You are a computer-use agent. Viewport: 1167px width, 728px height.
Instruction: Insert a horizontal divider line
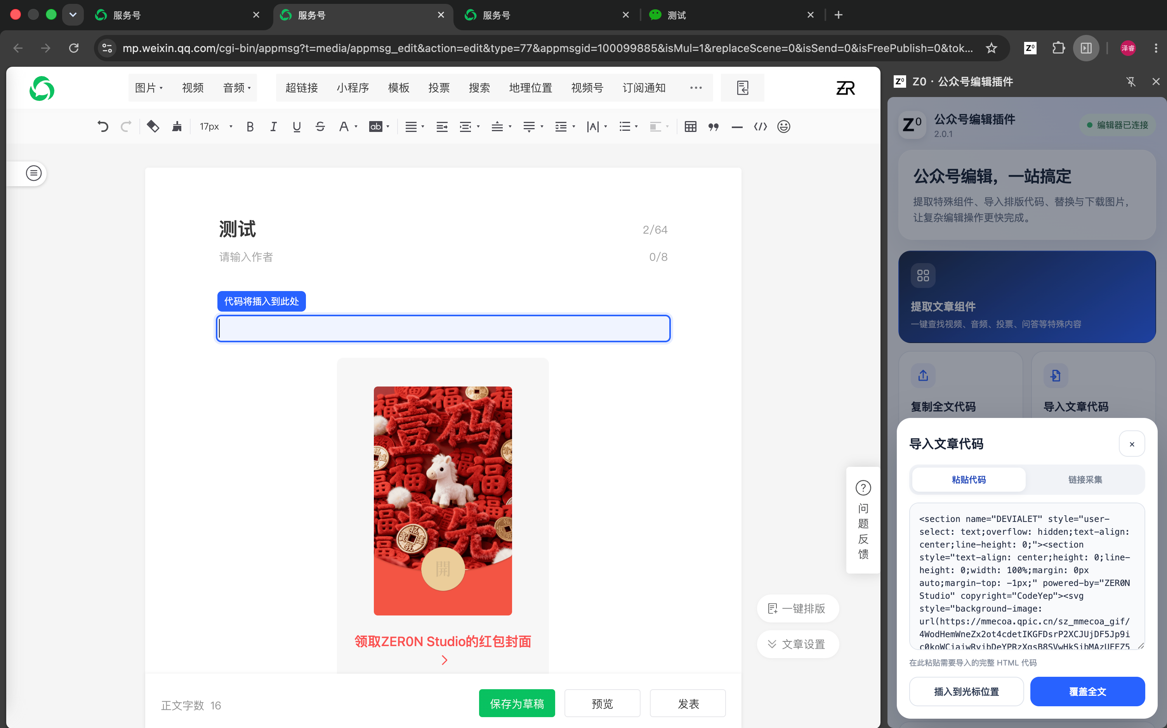[x=737, y=127]
